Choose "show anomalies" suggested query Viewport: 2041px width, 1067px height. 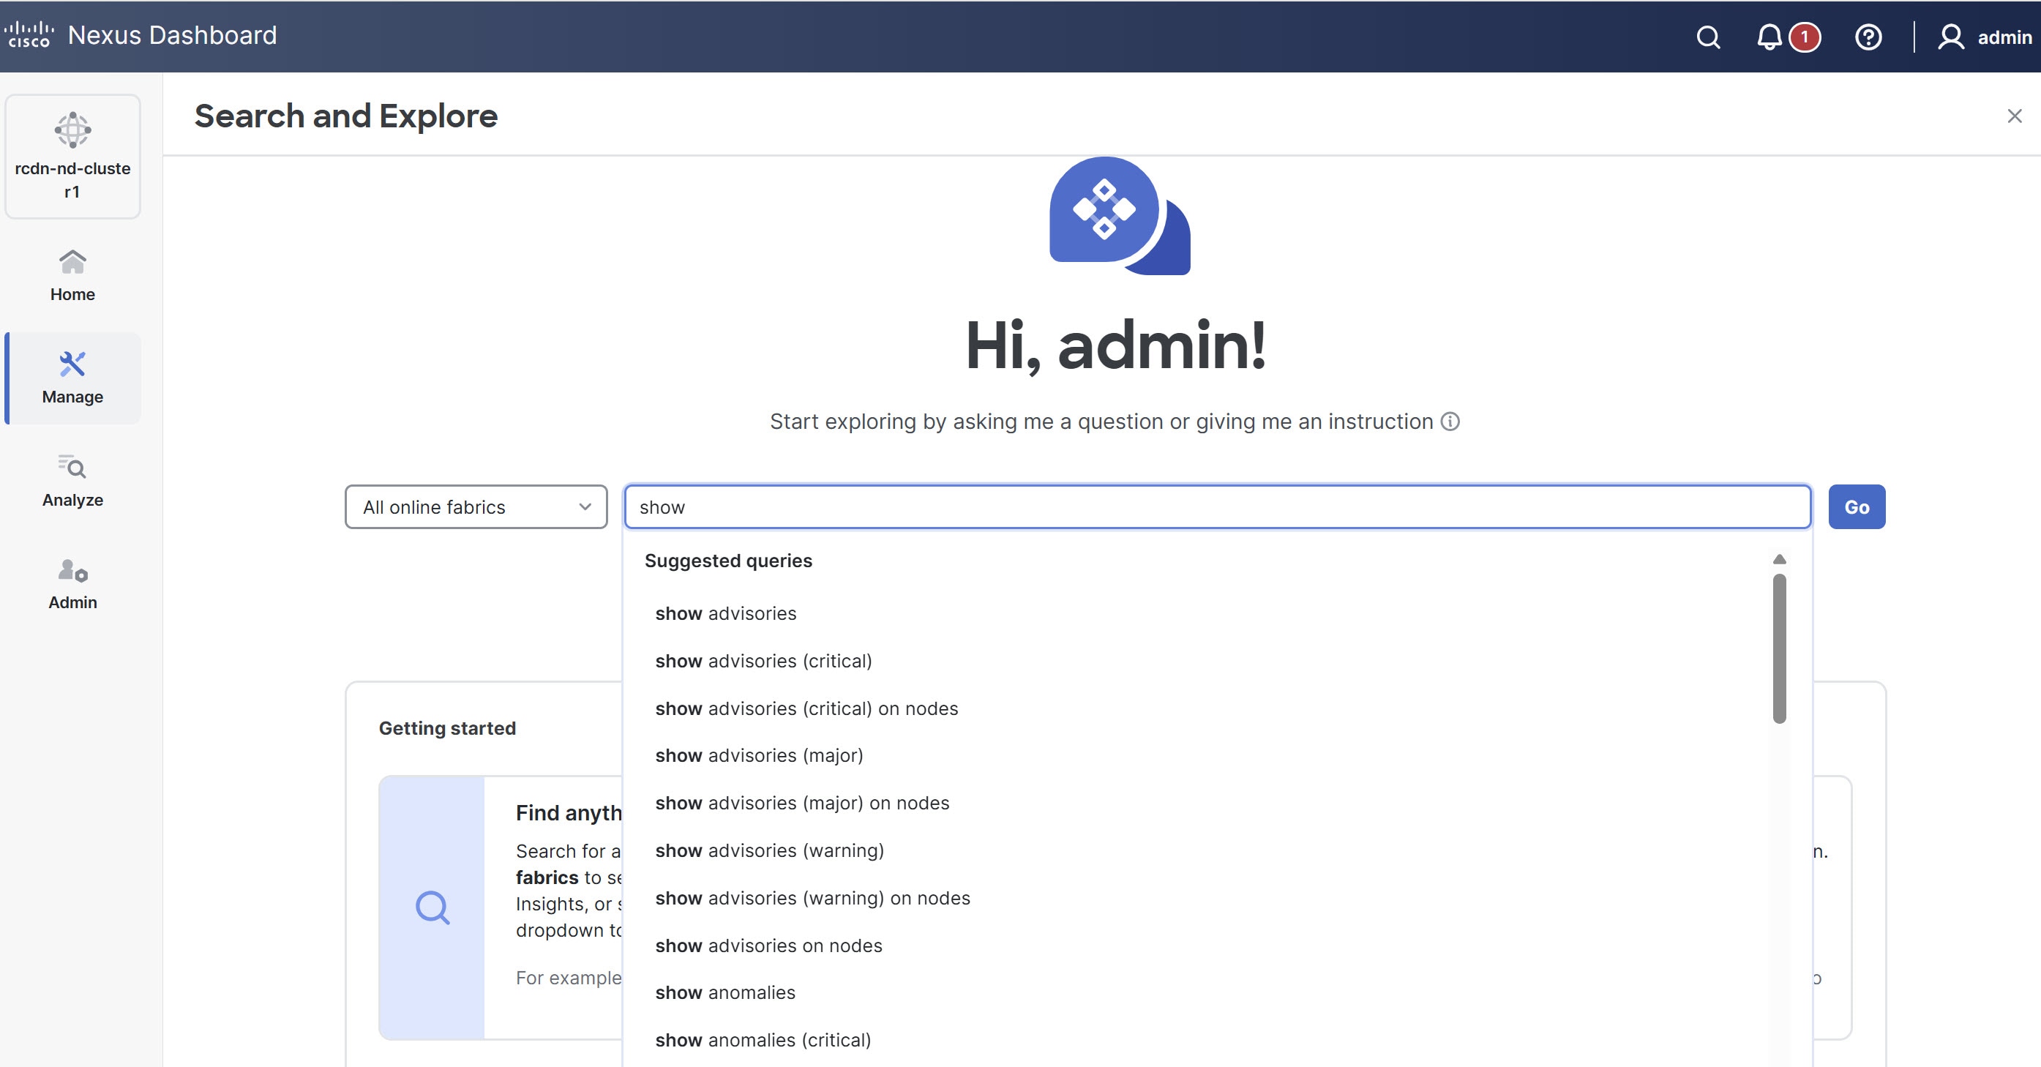(725, 992)
